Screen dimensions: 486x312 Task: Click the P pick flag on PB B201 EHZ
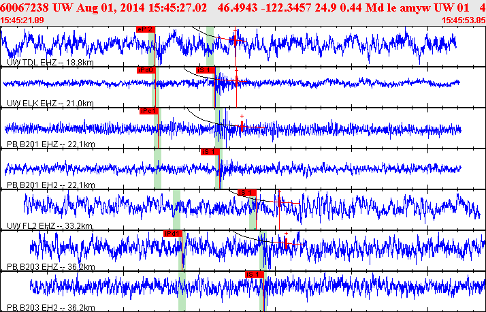(148, 111)
